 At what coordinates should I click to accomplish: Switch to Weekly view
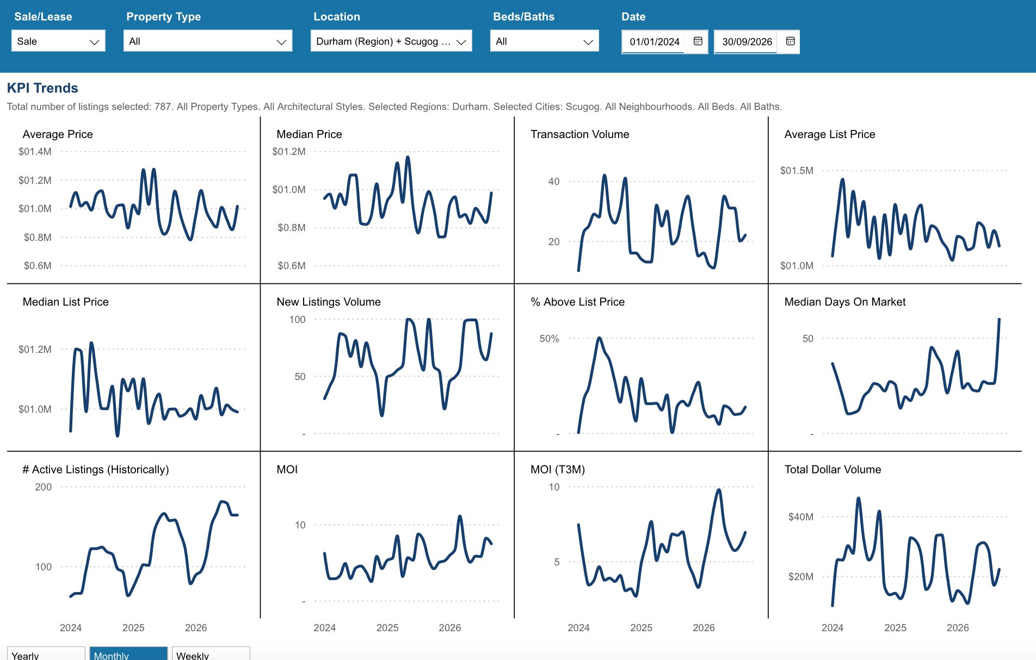click(x=211, y=654)
